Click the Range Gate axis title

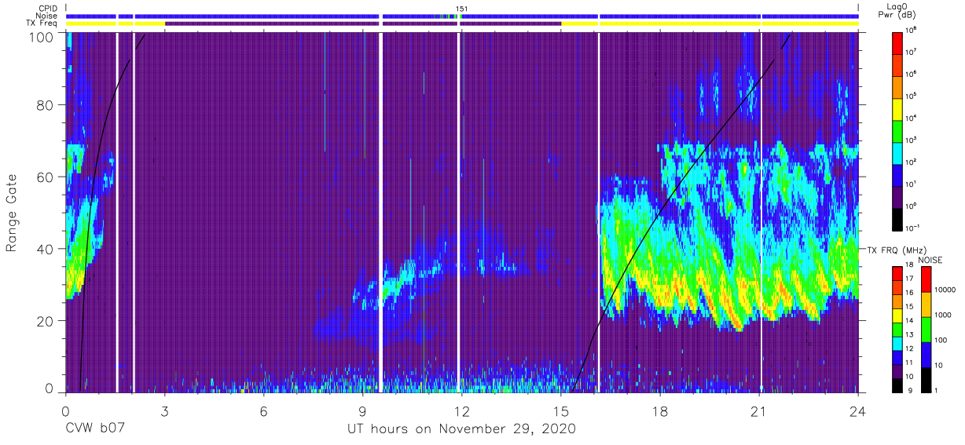pyautogui.click(x=12, y=213)
